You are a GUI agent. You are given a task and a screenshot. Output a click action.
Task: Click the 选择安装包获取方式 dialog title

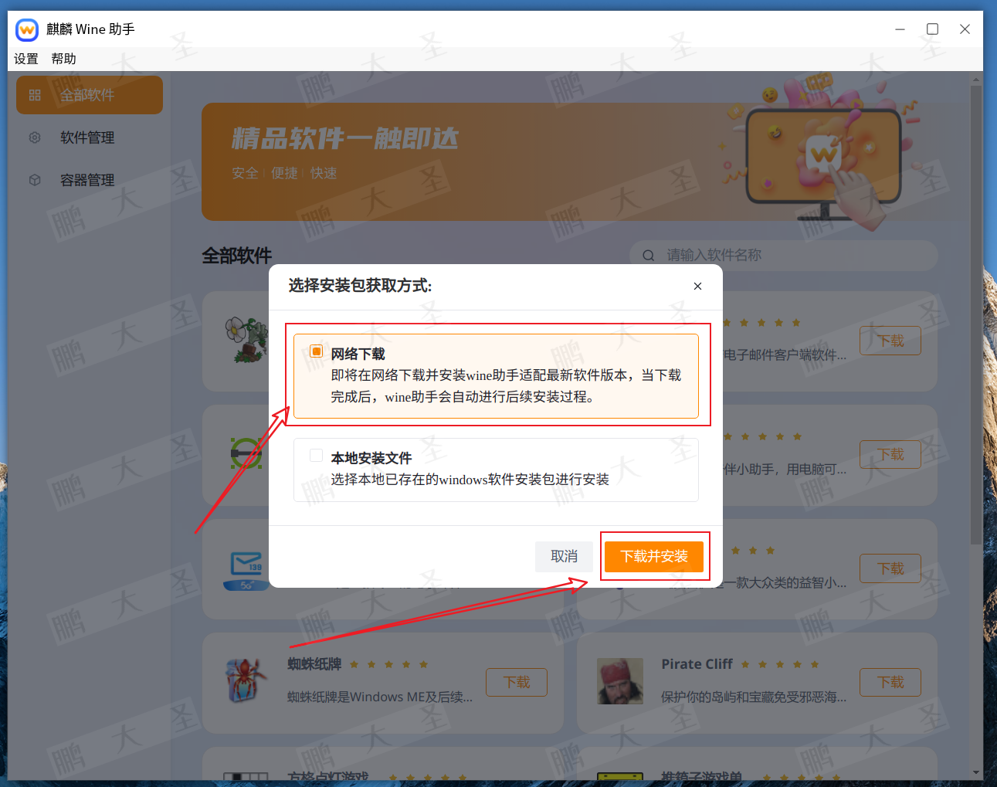(360, 286)
